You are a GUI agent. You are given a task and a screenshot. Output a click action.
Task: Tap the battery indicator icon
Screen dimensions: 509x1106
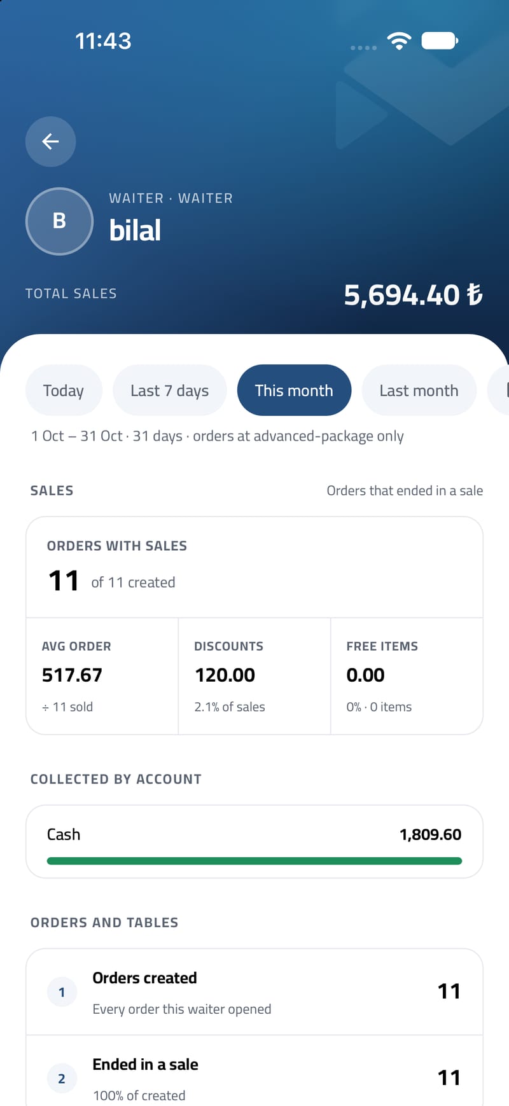point(440,41)
